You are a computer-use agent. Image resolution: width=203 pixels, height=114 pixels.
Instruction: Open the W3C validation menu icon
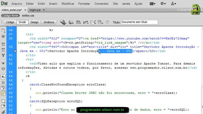pyautogui.click(x=86, y=22)
